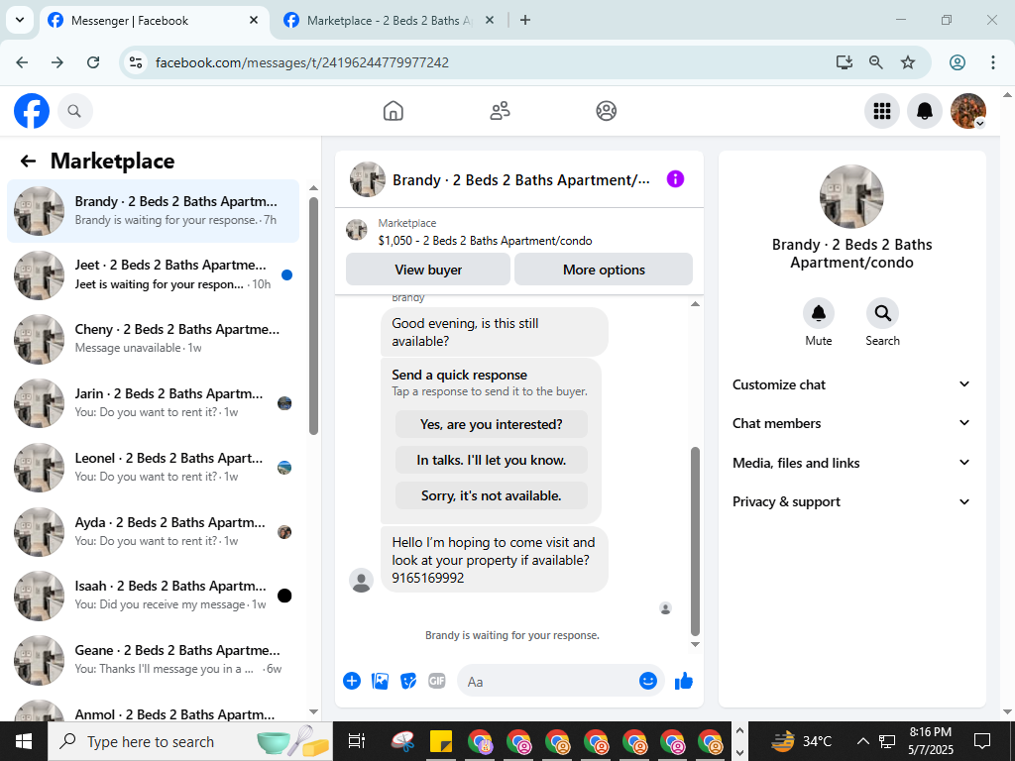Open a new browser tab
The image size is (1015, 761).
click(525, 21)
